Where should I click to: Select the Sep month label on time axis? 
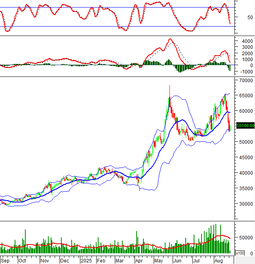click(5, 261)
